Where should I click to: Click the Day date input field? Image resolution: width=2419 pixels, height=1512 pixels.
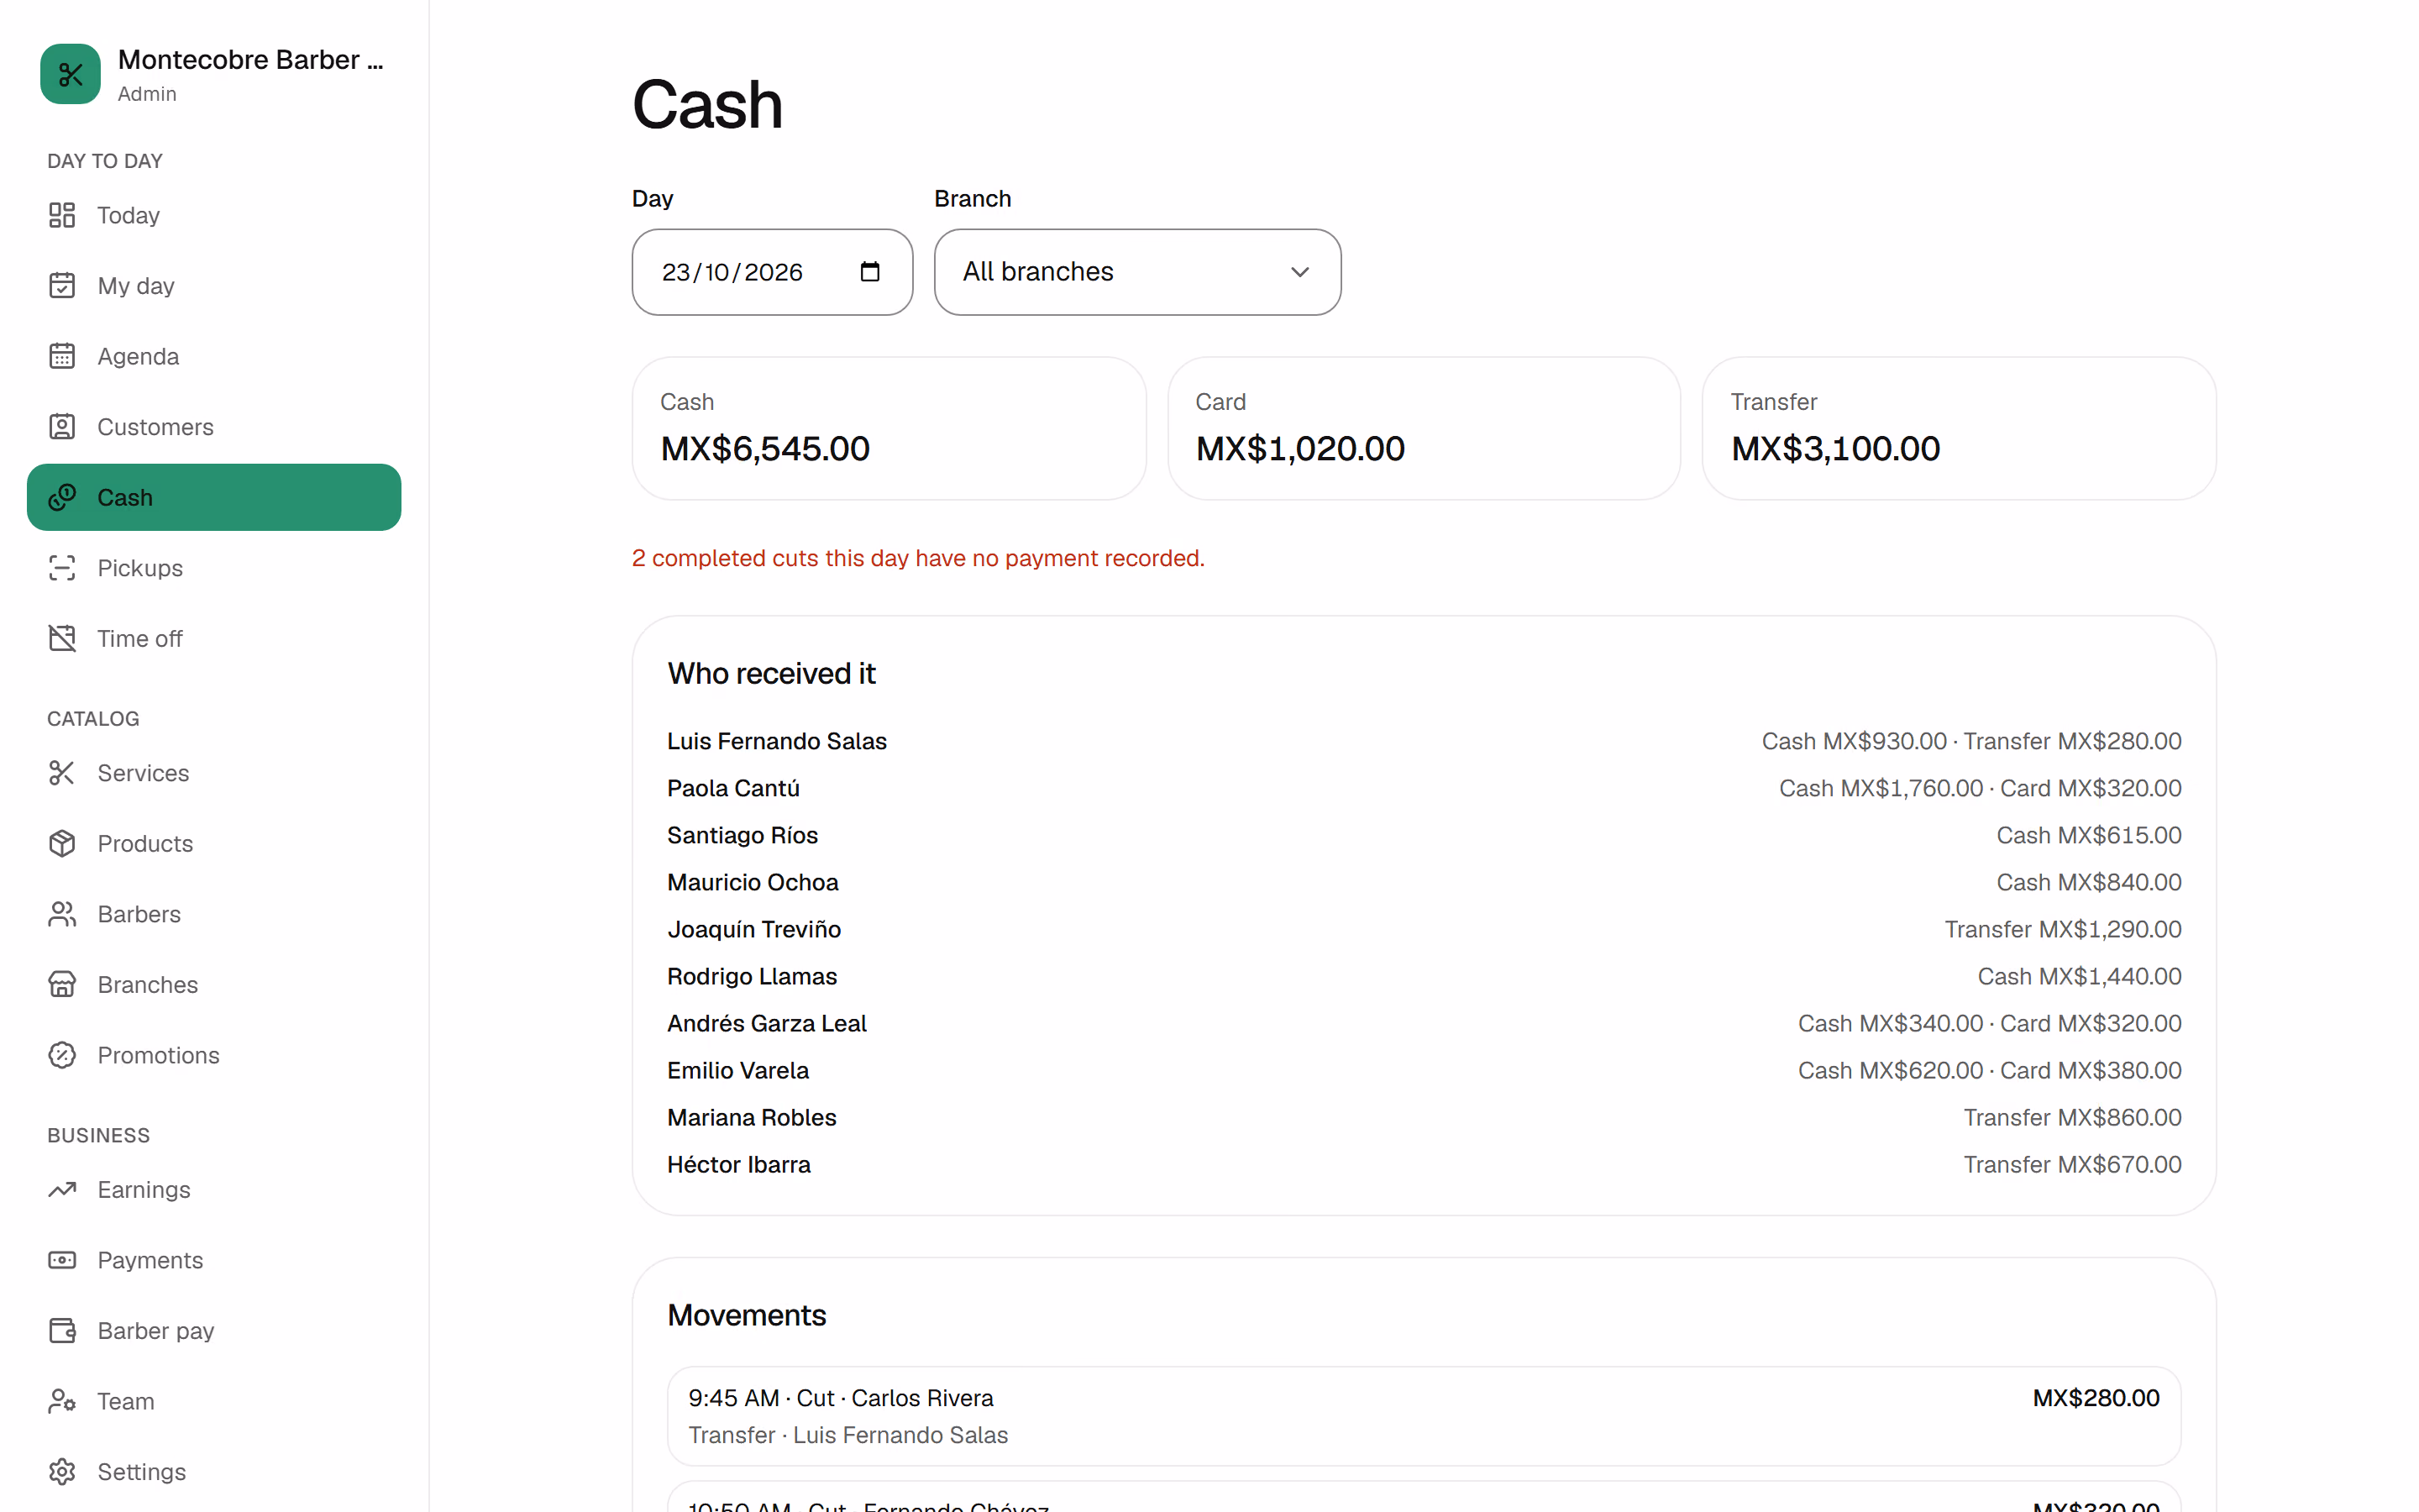772,272
